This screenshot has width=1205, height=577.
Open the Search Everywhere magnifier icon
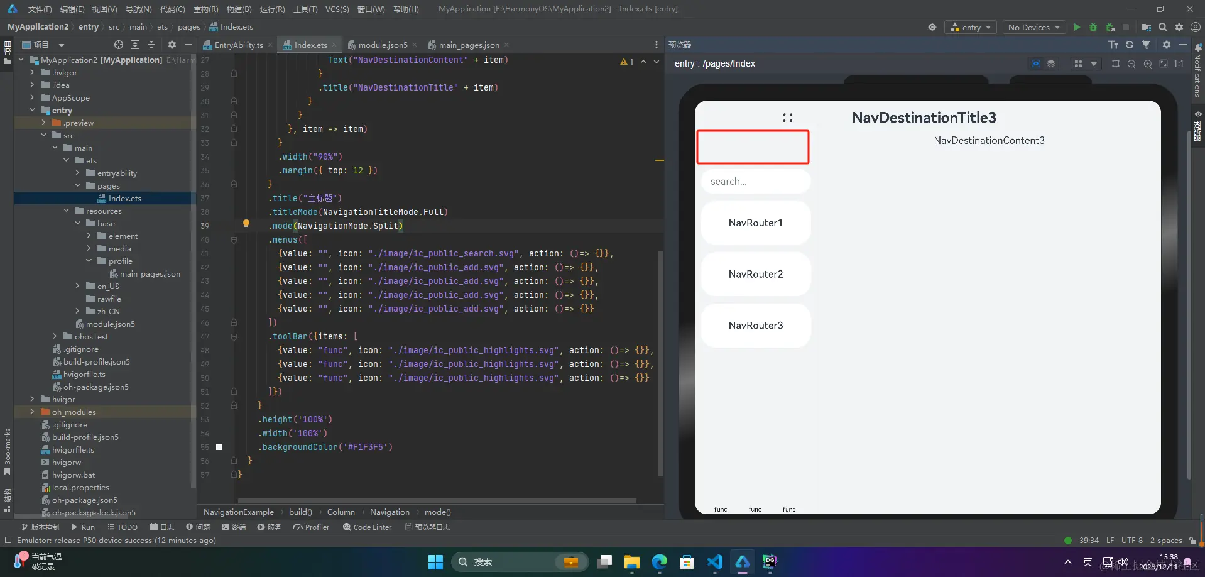pos(1163,27)
